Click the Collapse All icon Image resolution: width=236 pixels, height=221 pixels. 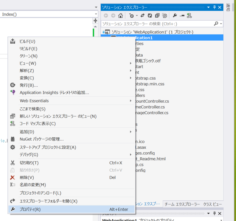point(157,16)
